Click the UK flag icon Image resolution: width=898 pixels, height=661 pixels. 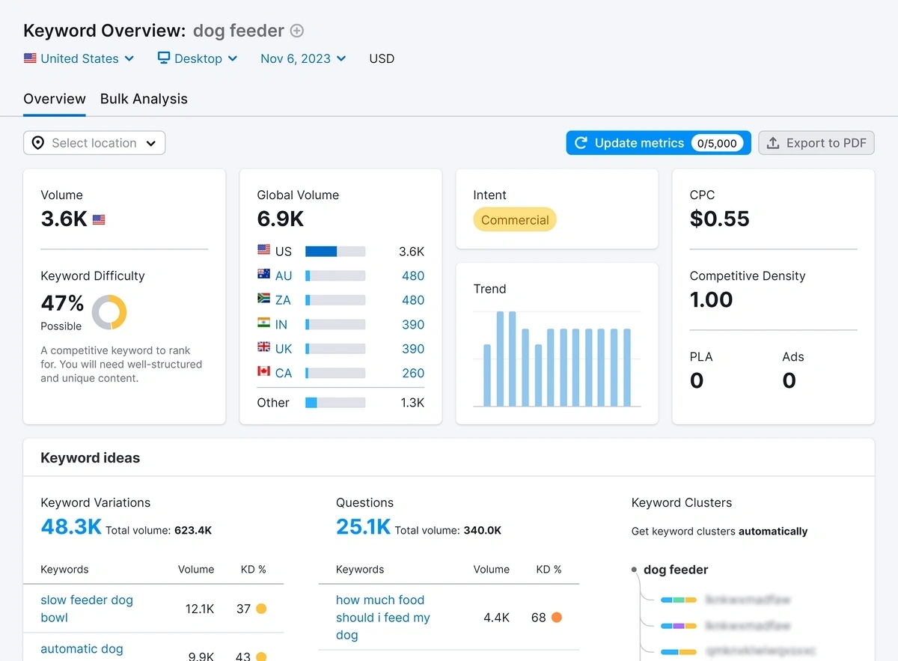point(263,348)
